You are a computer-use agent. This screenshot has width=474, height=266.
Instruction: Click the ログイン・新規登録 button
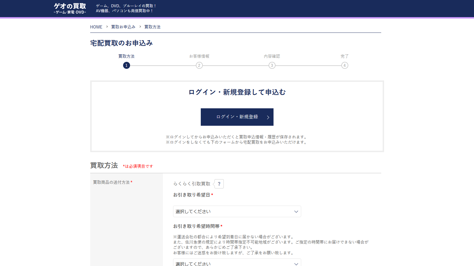tap(237, 117)
